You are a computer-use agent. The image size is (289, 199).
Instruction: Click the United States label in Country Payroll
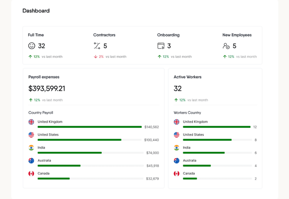tap(48, 135)
